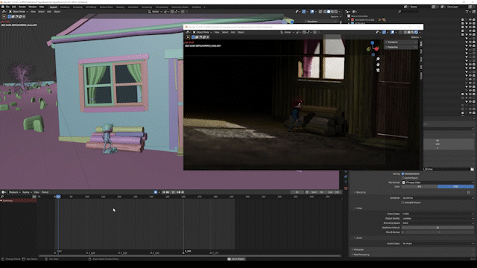Open Options in floating viewport
Image resolution: width=477 pixels, height=268 pixels.
point(416,37)
